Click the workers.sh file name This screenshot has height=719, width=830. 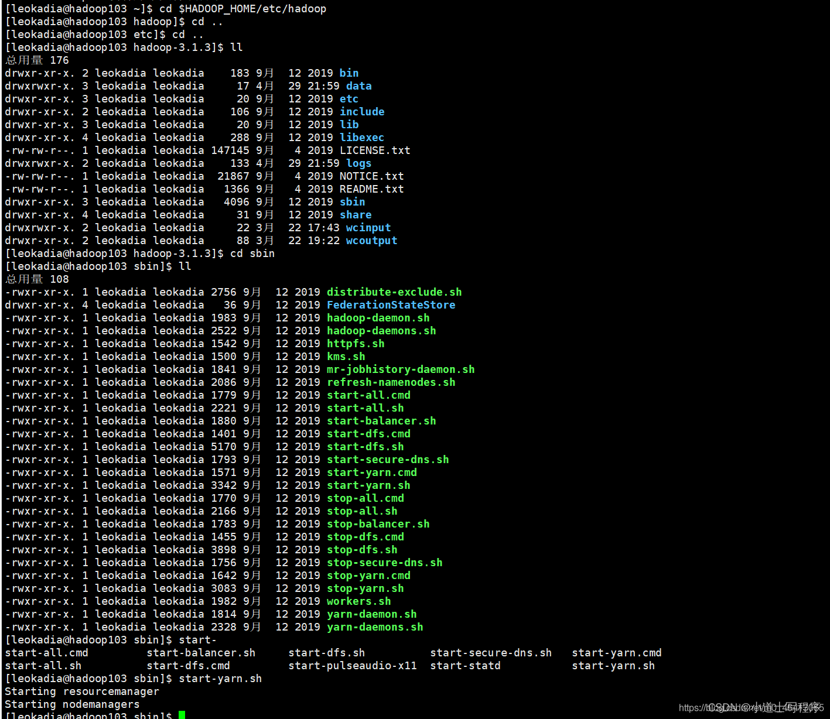(x=359, y=601)
